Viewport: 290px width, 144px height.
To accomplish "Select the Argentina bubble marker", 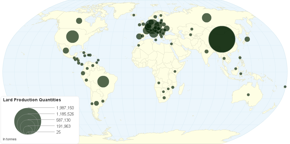I will tap(96, 103).
